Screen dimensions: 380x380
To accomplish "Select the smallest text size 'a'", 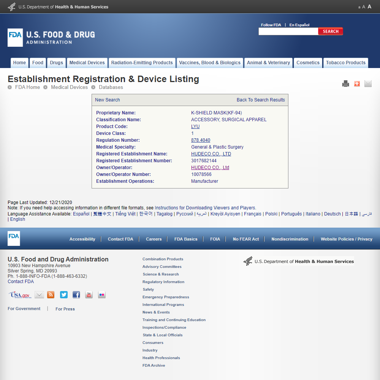I will (x=359, y=7).
